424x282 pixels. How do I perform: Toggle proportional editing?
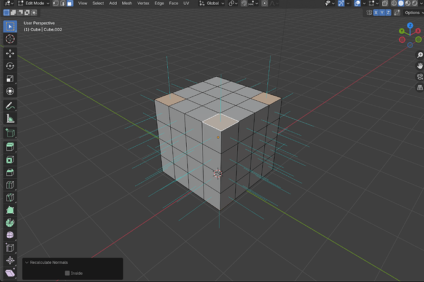[x=265, y=3]
